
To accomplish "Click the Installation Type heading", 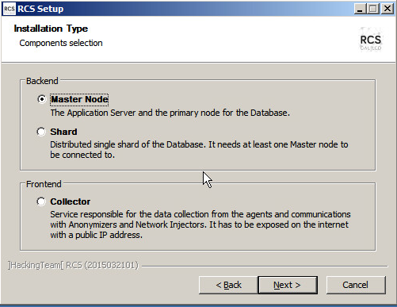I will [x=51, y=29].
